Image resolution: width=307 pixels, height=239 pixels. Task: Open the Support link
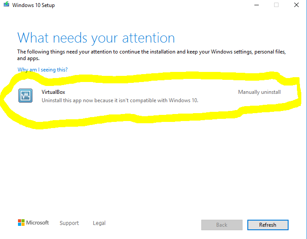pyautogui.click(x=69, y=223)
